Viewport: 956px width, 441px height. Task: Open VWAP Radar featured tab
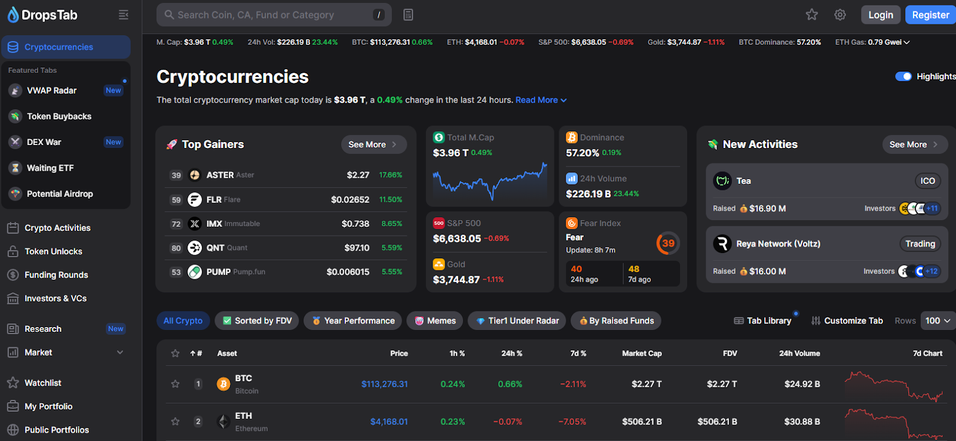[66, 91]
